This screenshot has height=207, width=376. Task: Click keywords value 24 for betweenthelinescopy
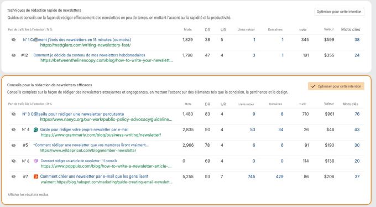[x=357, y=55]
